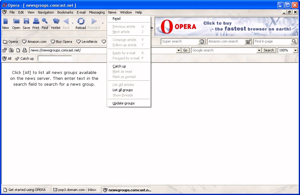Open the 100% zoom level dropdown
This screenshot has height=195, width=300.
pos(295,50)
